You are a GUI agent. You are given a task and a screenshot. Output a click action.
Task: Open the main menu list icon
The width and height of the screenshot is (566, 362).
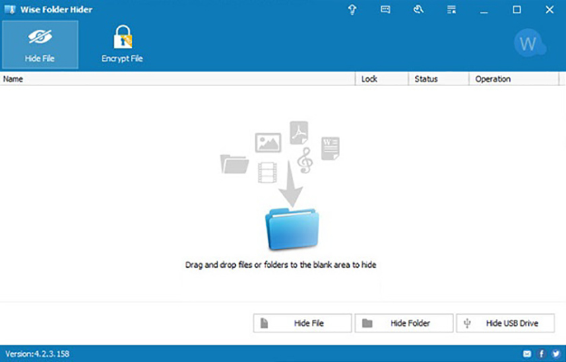coord(451,10)
